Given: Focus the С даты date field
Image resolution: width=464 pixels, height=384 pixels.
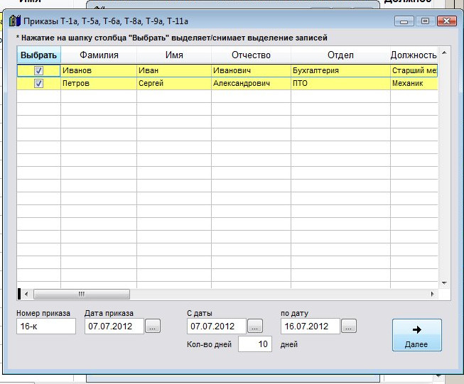Looking at the screenshot, I should tap(217, 327).
